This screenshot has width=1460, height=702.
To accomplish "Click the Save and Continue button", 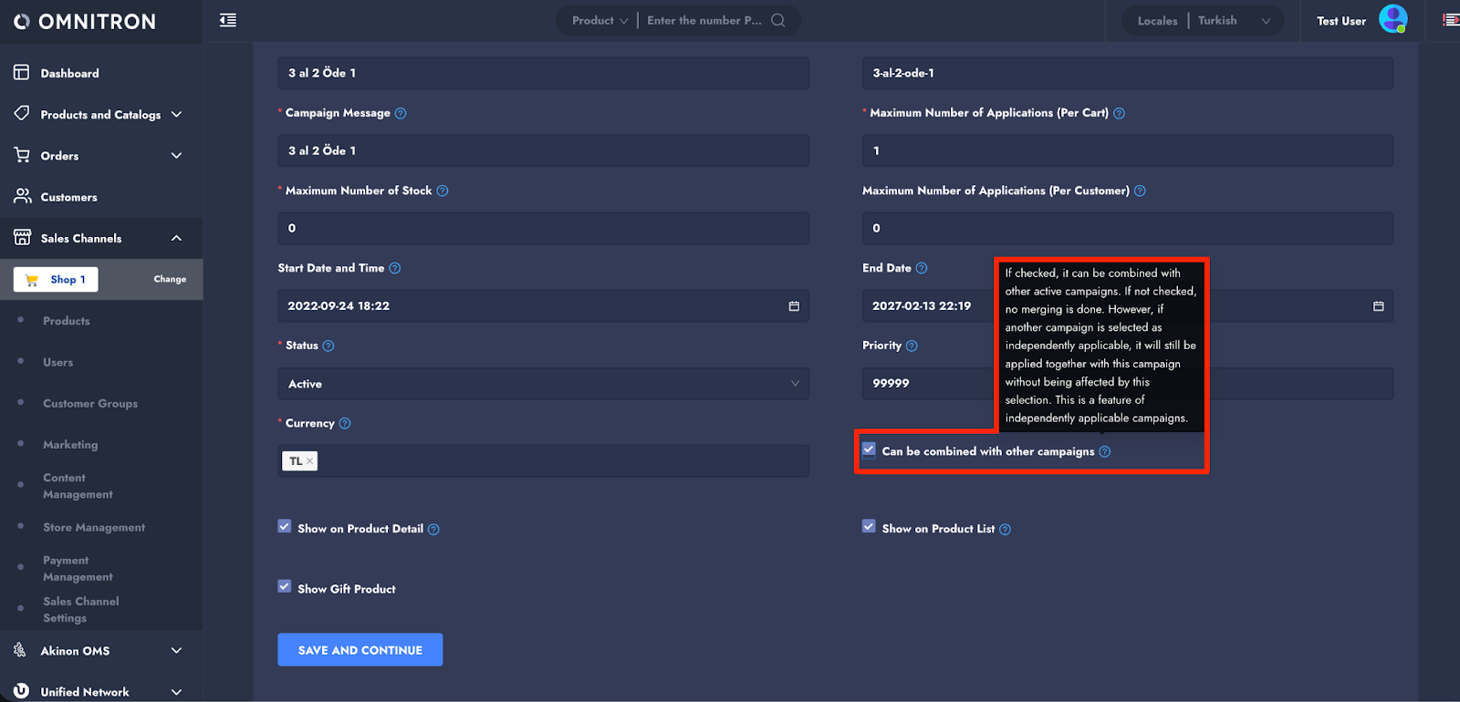I will pos(360,650).
